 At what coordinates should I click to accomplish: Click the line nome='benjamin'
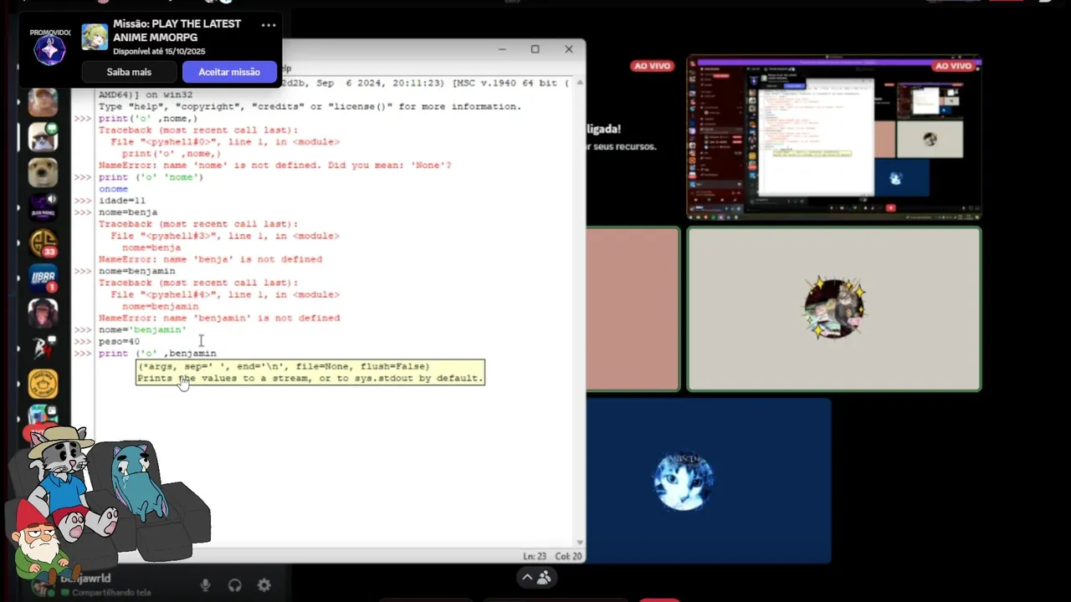click(x=142, y=330)
